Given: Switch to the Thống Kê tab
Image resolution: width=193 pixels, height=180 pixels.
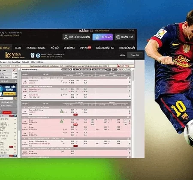Looking at the screenshot, I should click(25, 62).
